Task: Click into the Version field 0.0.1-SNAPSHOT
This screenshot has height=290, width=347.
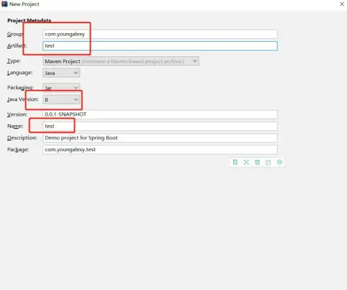Action: [160, 115]
